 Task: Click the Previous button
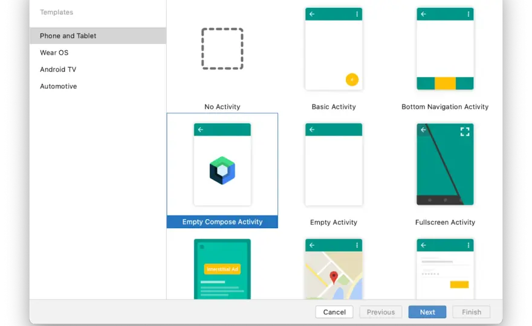tap(381, 312)
